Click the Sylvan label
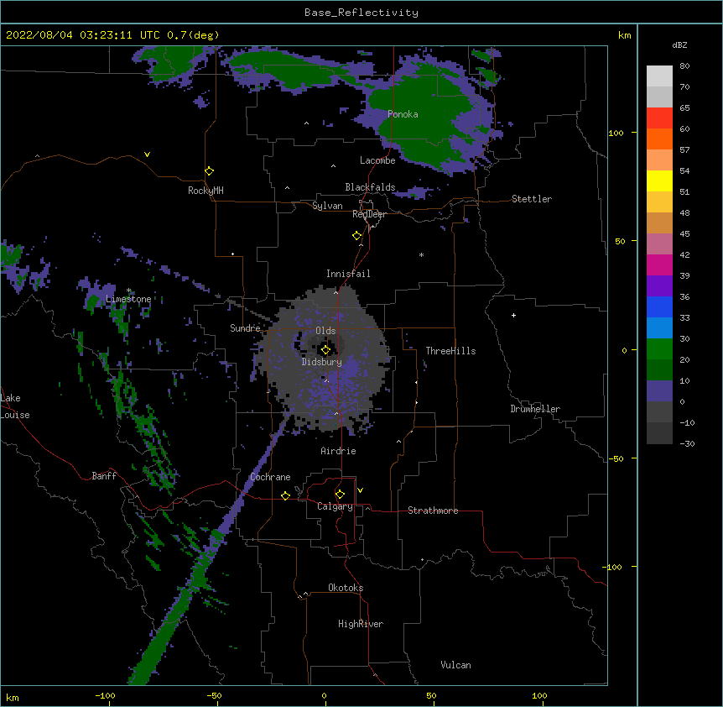The image size is (723, 707). click(x=327, y=206)
